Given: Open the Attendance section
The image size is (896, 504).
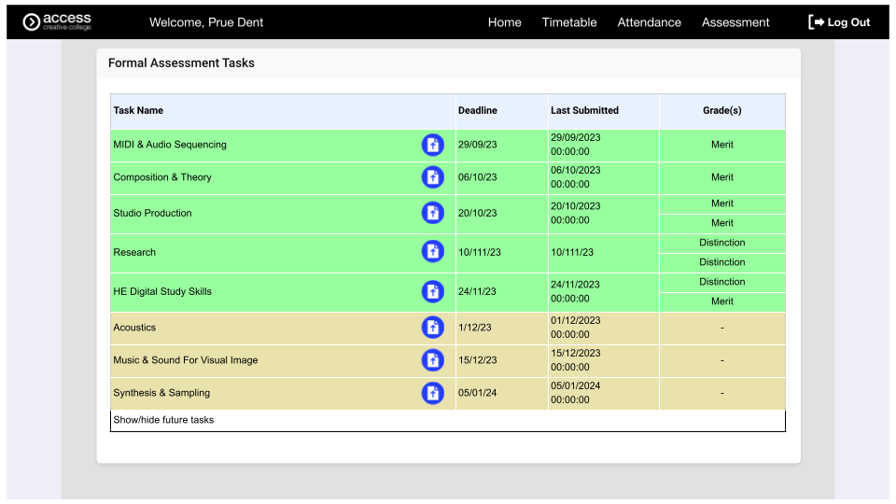Looking at the screenshot, I should pos(650,22).
